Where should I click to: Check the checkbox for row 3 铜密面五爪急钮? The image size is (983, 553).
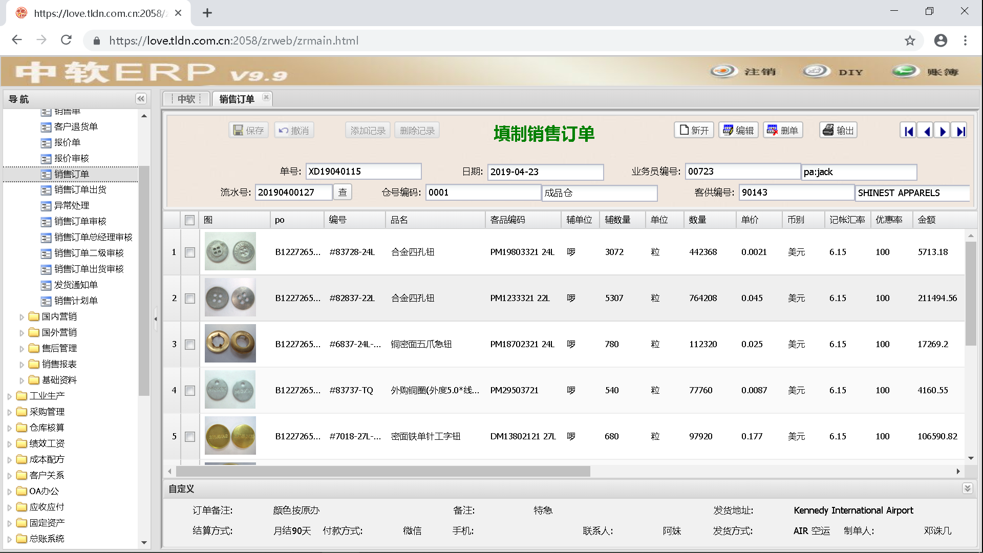[190, 345]
